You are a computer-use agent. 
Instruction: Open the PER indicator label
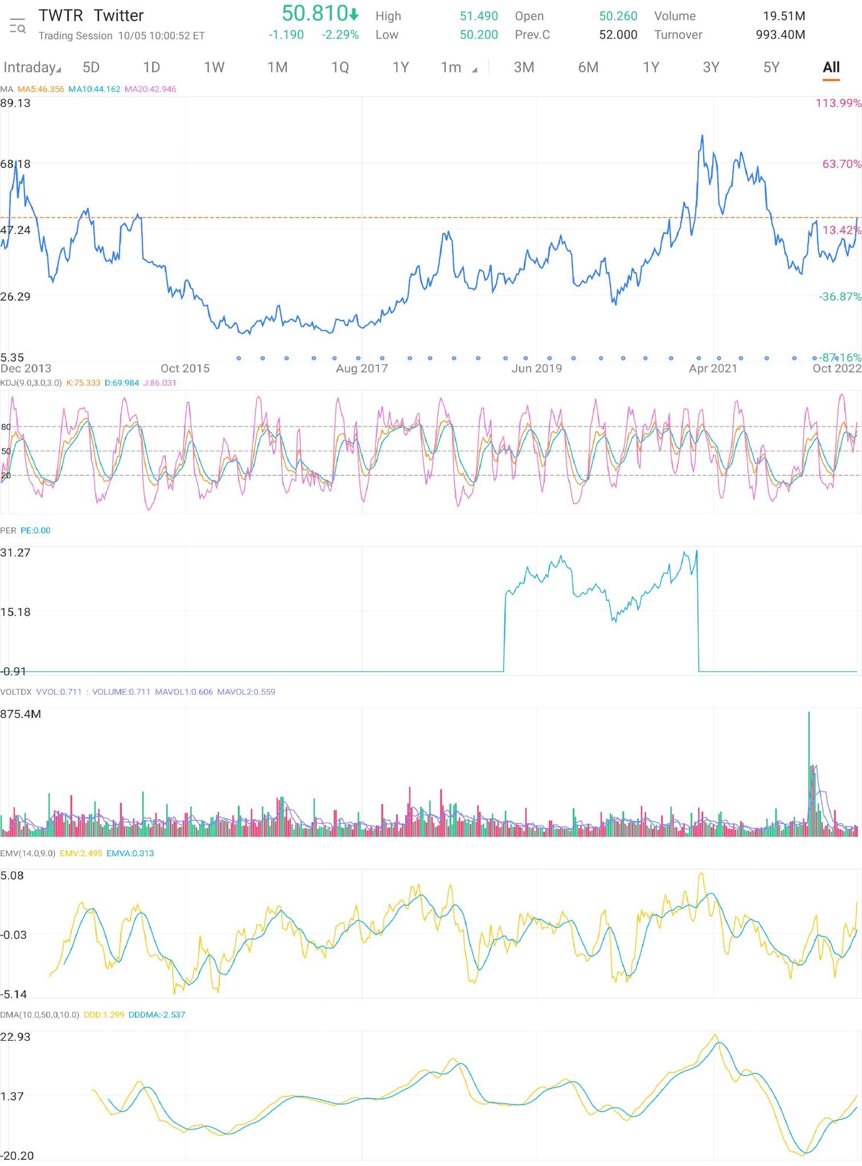[x=8, y=530]
